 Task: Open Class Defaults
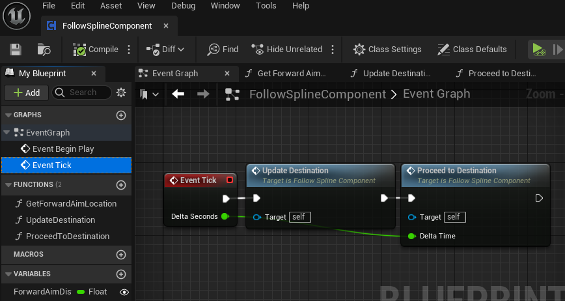tap(472, 50)
